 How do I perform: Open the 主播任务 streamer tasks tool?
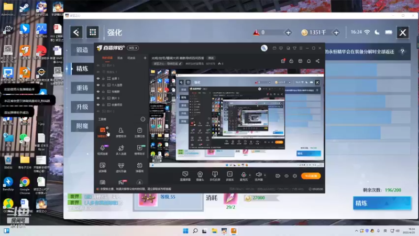pos(139,132)
